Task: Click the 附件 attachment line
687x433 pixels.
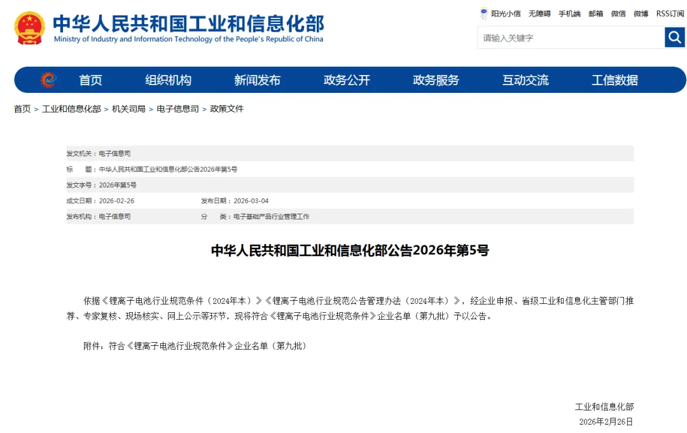Action: click(196, 346)
